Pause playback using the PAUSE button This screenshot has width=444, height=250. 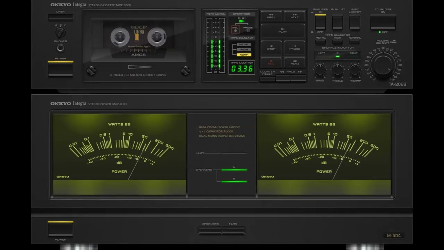(x=294, y=48)
